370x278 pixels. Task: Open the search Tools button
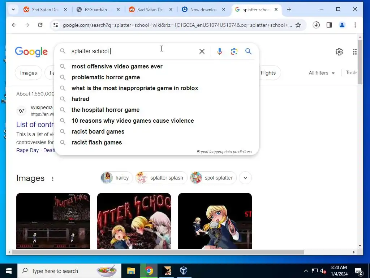pyautogui.click(x=352, y=72)
